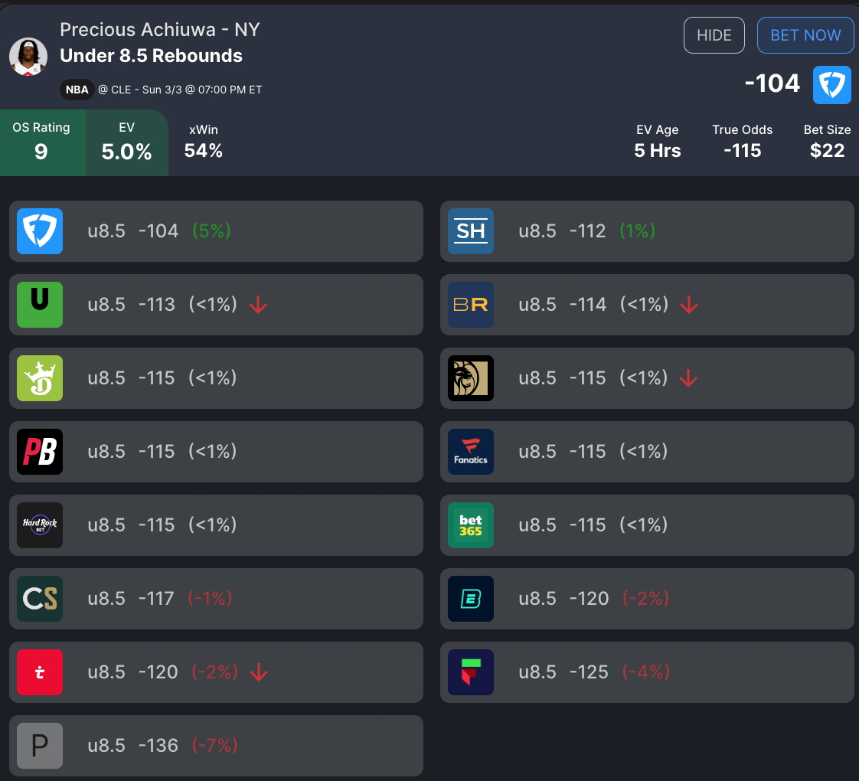
Task: Open the Fanatics sportsbook logo
Action: pyautogui.click(x=471, y=452)
